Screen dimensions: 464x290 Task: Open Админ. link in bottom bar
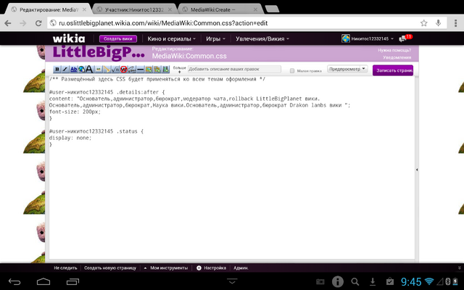click(x=241, y=268)
